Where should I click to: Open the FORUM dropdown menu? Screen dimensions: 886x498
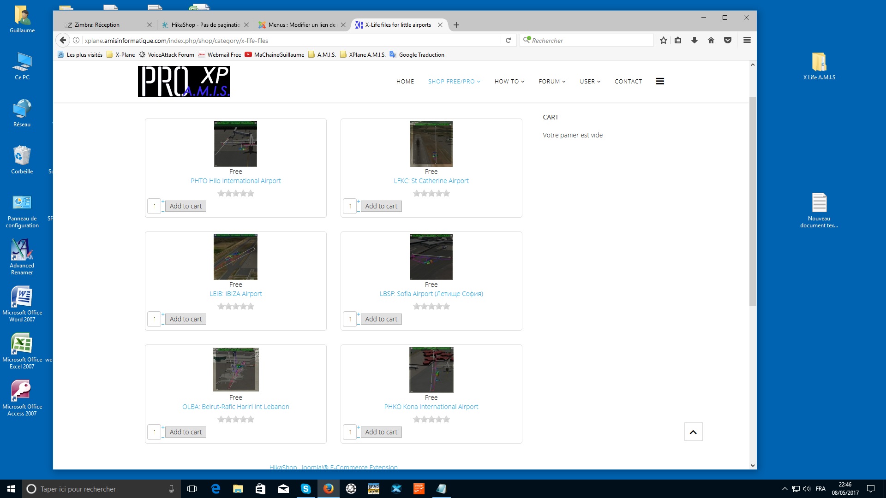click(x=552, y=82)
